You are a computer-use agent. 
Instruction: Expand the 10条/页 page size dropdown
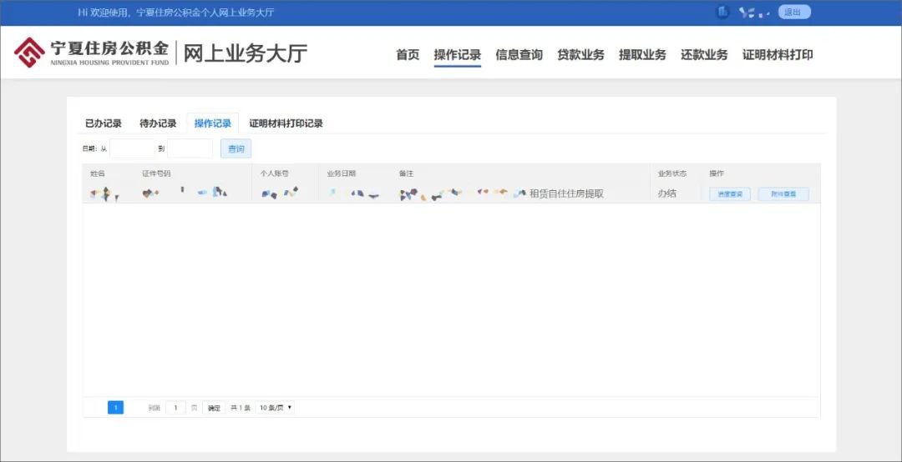pyautogui.click(x=276, y=408)
